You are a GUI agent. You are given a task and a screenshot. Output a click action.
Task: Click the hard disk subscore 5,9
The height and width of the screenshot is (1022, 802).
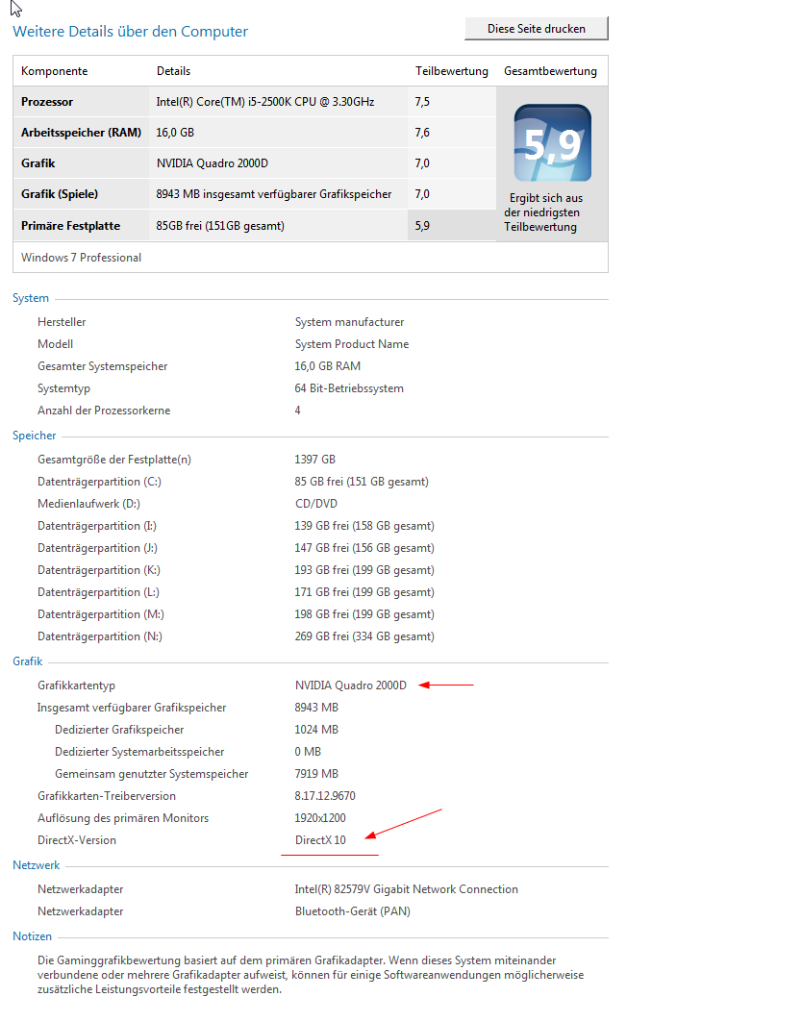pyautogui.click(x=422, y=226)
